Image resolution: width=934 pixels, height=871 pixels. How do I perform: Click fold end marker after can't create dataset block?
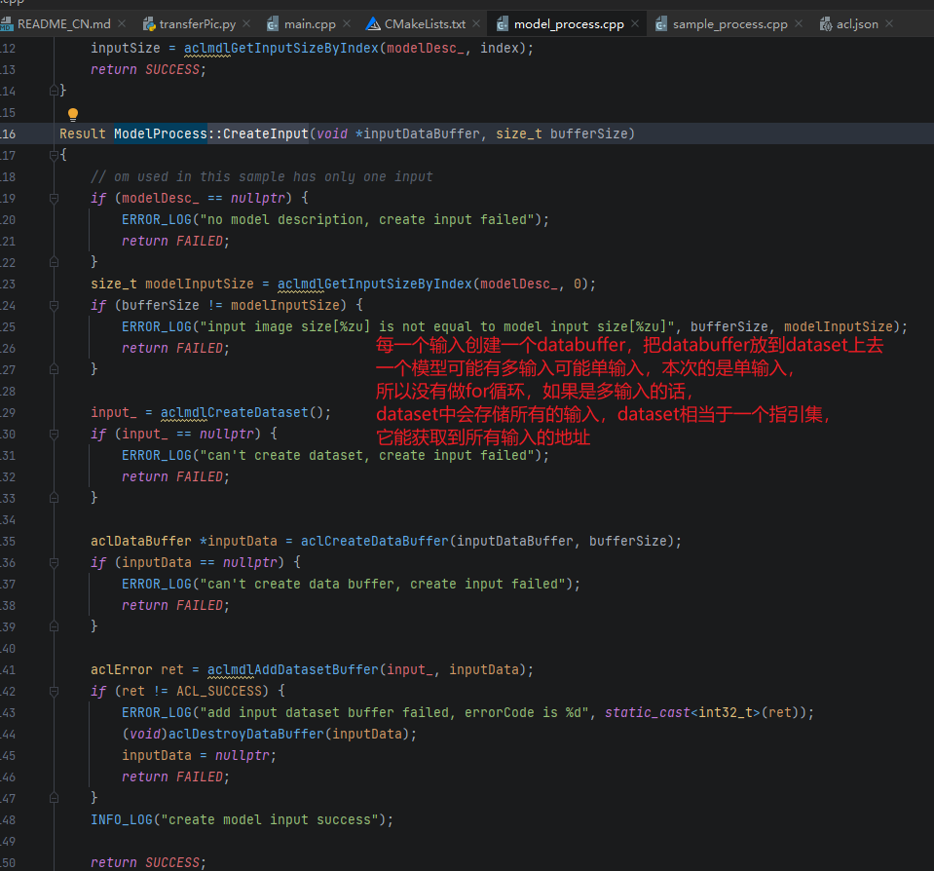54,498
